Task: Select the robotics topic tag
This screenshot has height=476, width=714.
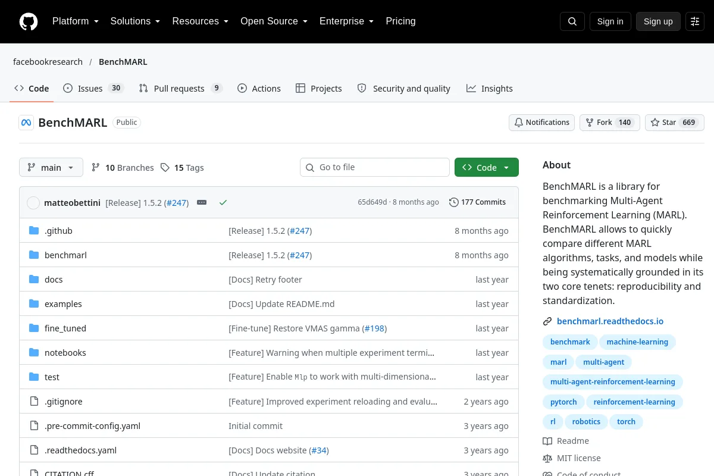Action: click(x=586, y=422)
